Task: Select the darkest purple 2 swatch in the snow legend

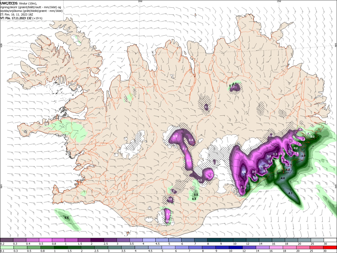Action: [97, 240]
